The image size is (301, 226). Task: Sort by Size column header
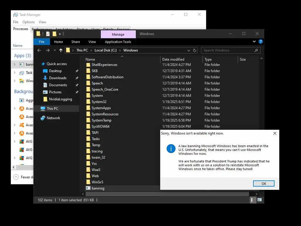(x=243, y=59)
